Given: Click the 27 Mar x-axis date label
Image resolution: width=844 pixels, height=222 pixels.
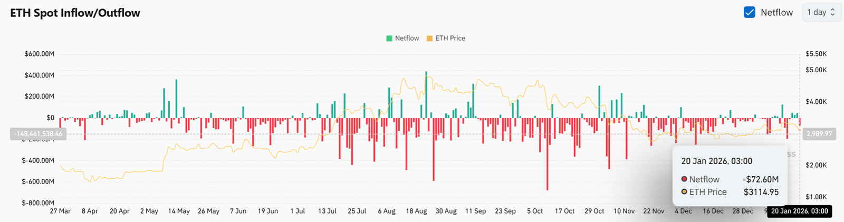Looking at the screenshot, I should tap(60, 211).
